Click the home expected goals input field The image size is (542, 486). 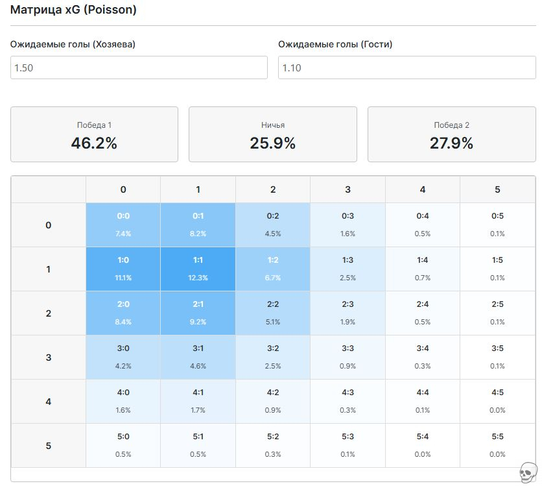[x=139, y=67]
